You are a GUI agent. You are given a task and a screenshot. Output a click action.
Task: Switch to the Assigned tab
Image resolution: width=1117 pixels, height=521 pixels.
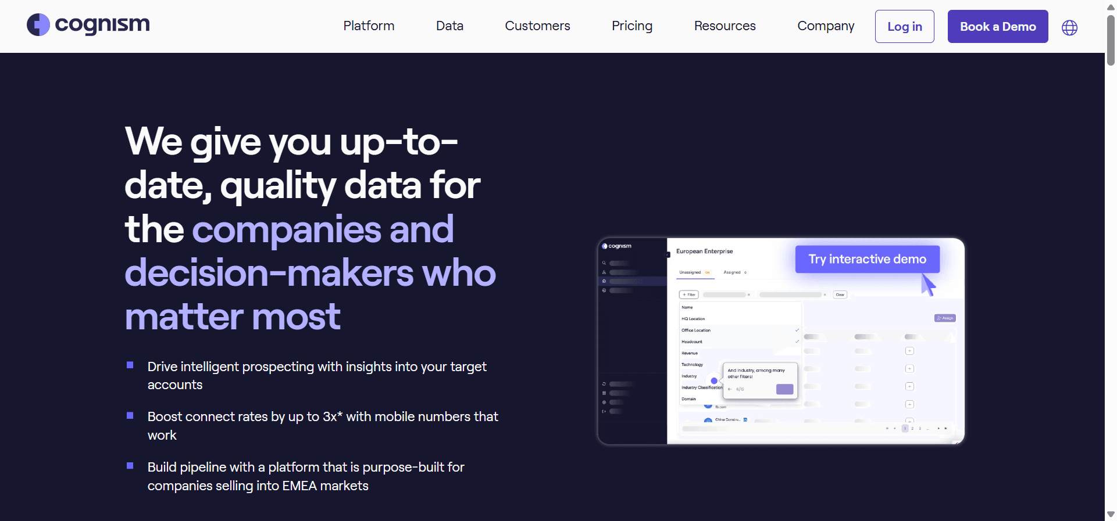coord(733,272)
